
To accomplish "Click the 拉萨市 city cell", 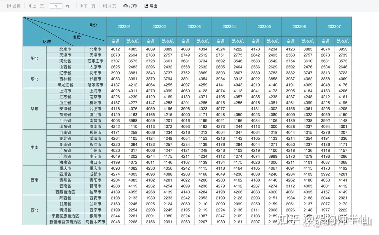I will (96, 192).
